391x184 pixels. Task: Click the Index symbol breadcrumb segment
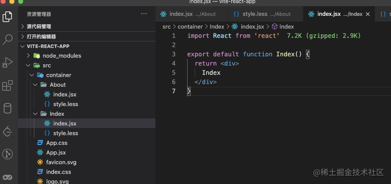[287, 26]
